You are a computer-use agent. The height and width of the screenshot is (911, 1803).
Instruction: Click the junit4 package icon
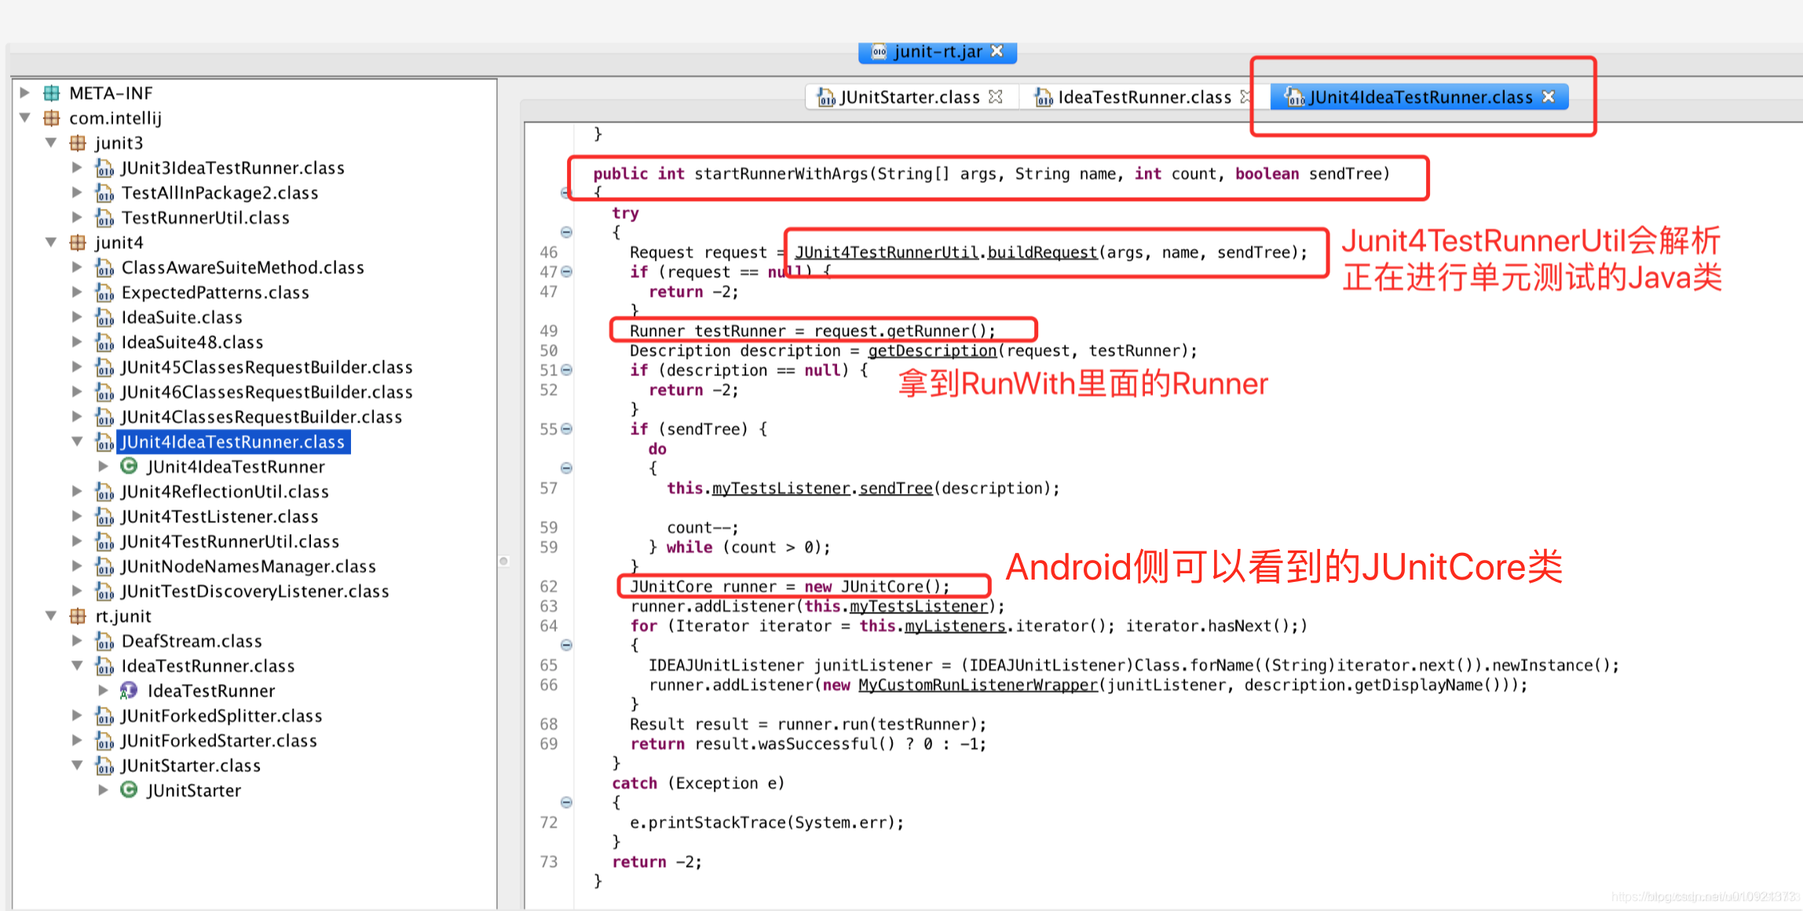78,243
